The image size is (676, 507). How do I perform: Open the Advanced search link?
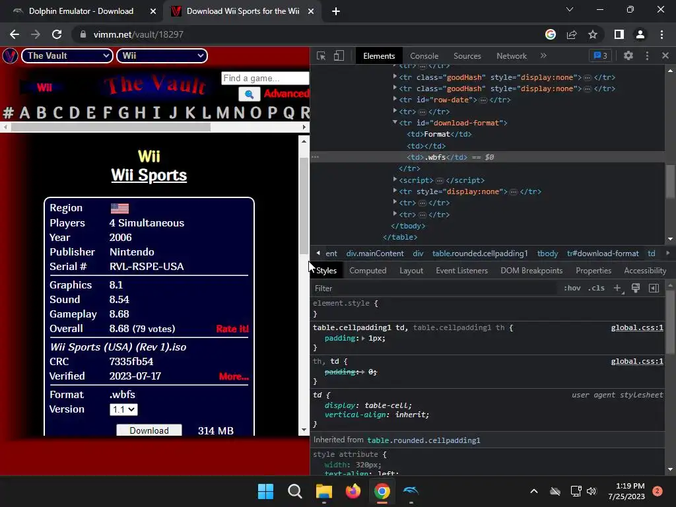[287, 94]
